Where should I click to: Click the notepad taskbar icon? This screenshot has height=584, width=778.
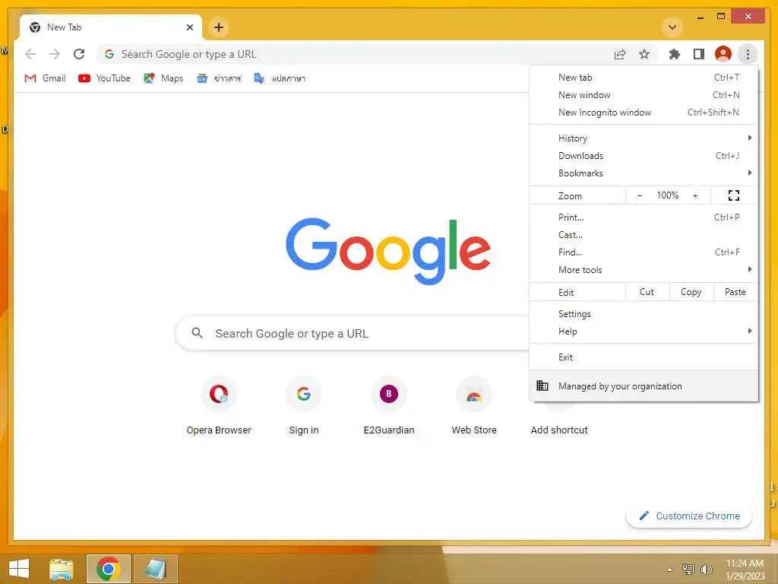pyautogui.click(x=155, y=569)
